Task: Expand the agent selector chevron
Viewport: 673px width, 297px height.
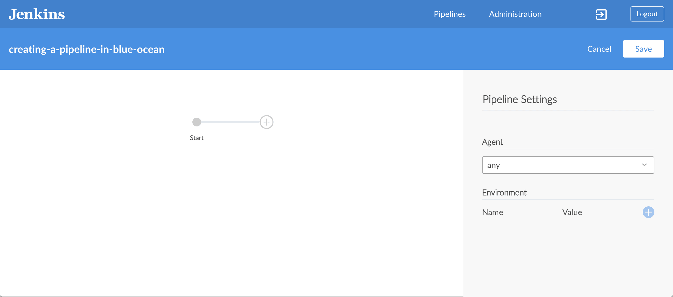Action: [x=644, y=165]
